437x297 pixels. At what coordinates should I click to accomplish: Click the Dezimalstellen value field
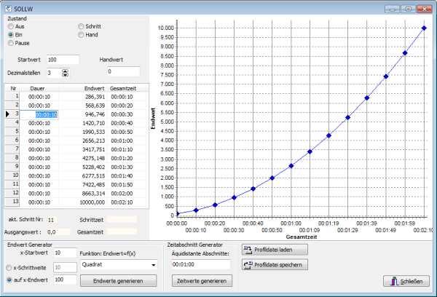click(x=54, y=73)
